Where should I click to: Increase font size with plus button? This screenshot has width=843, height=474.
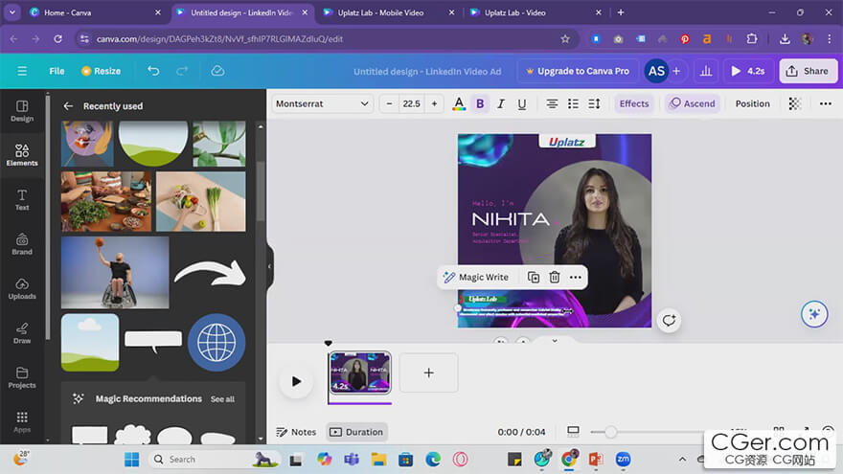(434, 103)
